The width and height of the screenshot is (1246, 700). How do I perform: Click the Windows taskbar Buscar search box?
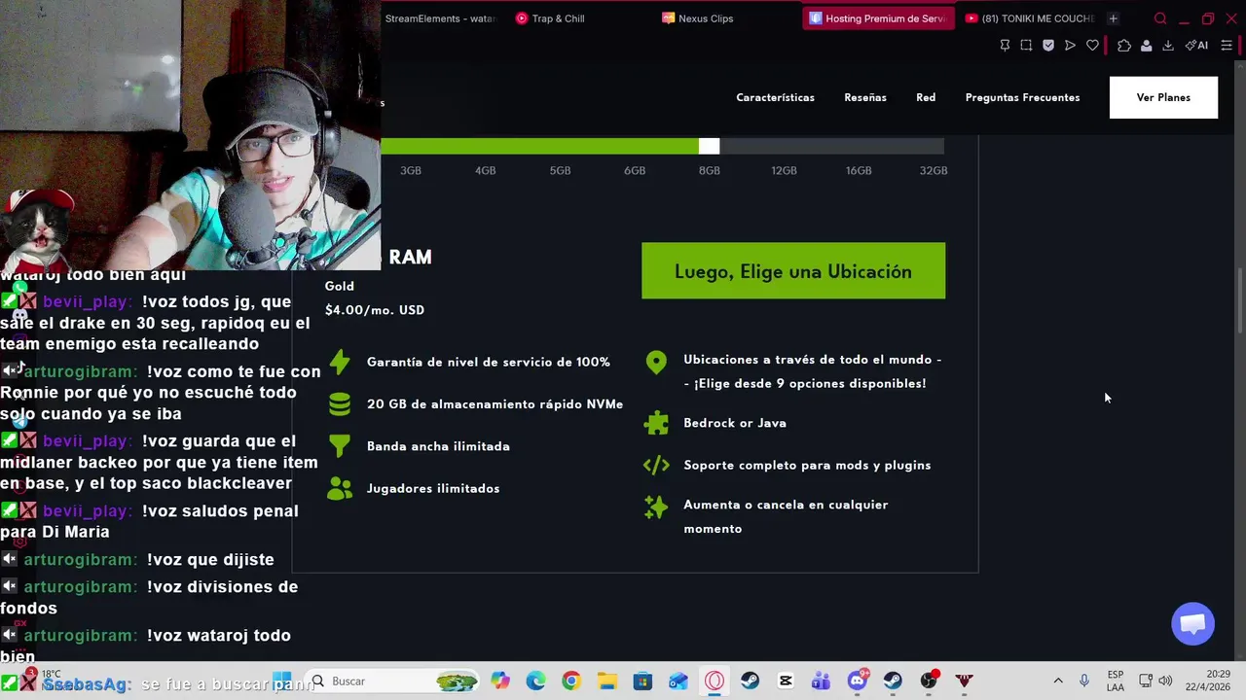(391, 681)
